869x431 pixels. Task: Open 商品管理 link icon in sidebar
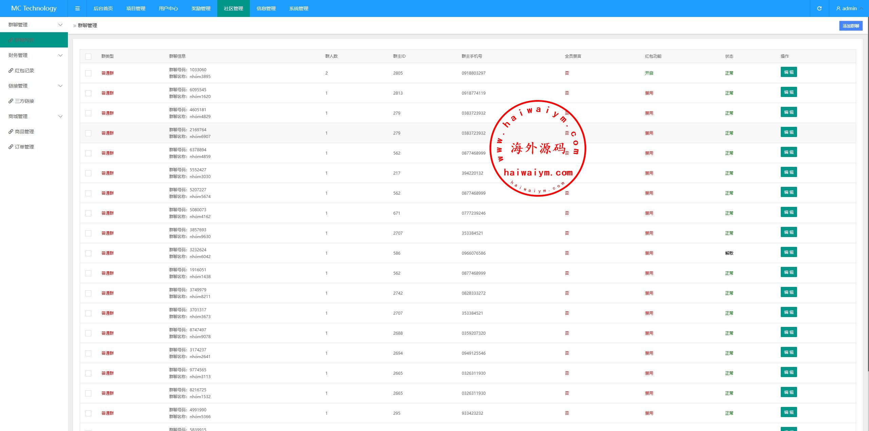coord(11,132)
